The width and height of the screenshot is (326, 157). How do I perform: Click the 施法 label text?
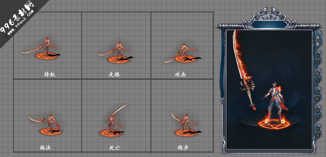pos(45,147)
